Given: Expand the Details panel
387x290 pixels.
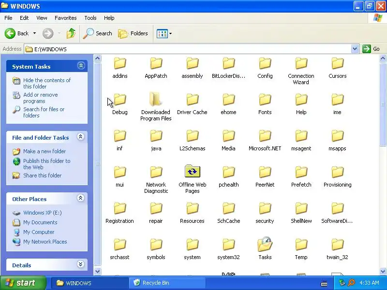Looking at the screenshot, I should (x=80, y=264).
